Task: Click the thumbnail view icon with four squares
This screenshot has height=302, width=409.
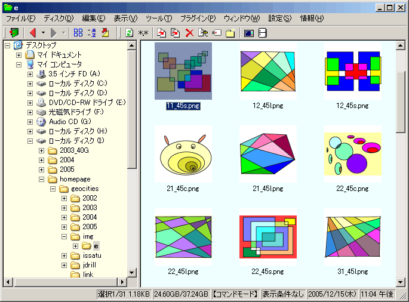Action: pos(78,33)
